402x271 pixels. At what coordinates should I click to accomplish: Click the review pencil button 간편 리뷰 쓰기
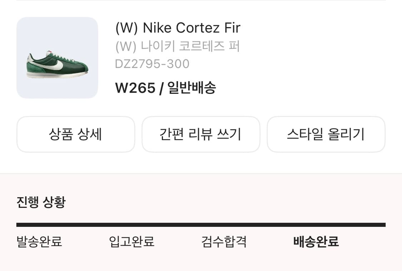(x=201, y=134)
